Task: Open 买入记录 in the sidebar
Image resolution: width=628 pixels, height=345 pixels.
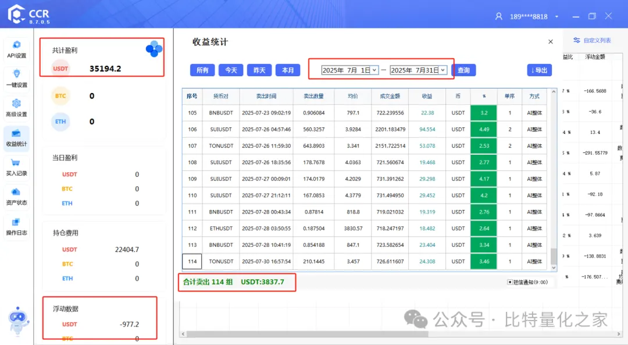Action: coord(16,168)
